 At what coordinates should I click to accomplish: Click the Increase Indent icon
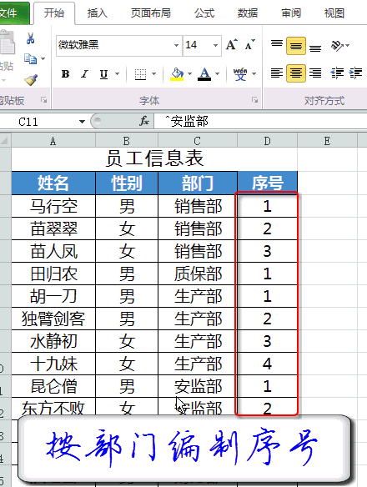(356, 73)
